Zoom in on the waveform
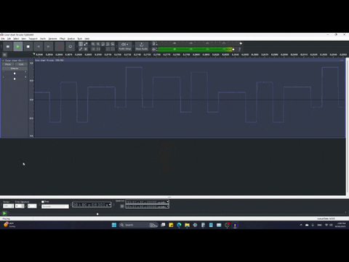This screenshot has height=262, width=349. click(x=93, y=44)
